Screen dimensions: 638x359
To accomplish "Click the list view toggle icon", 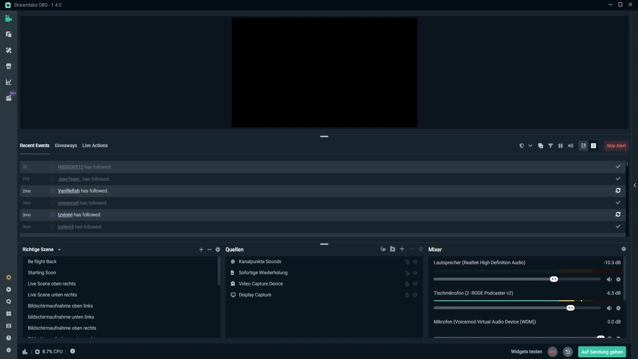I will tap(594, 145).
